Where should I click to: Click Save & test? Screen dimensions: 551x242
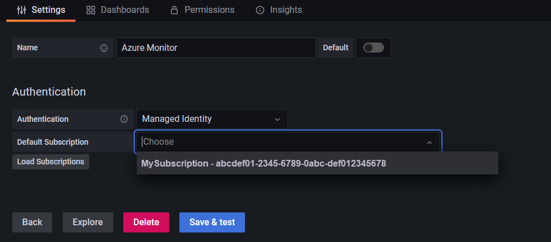212,222
